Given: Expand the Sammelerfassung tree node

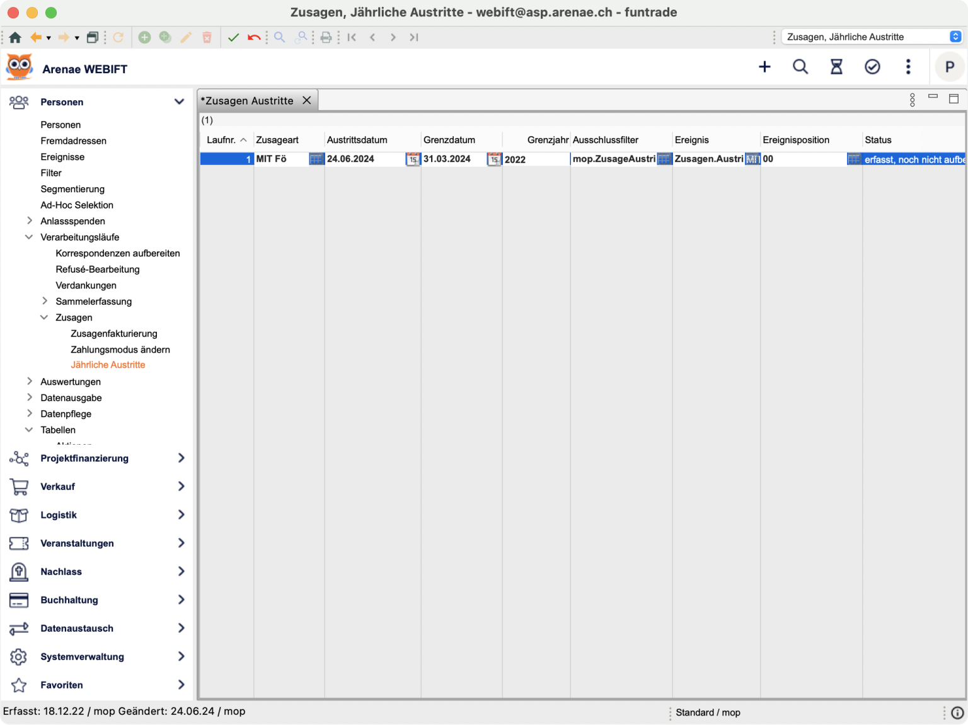Looking at the screenshot, I should click(x=44, y=301).
